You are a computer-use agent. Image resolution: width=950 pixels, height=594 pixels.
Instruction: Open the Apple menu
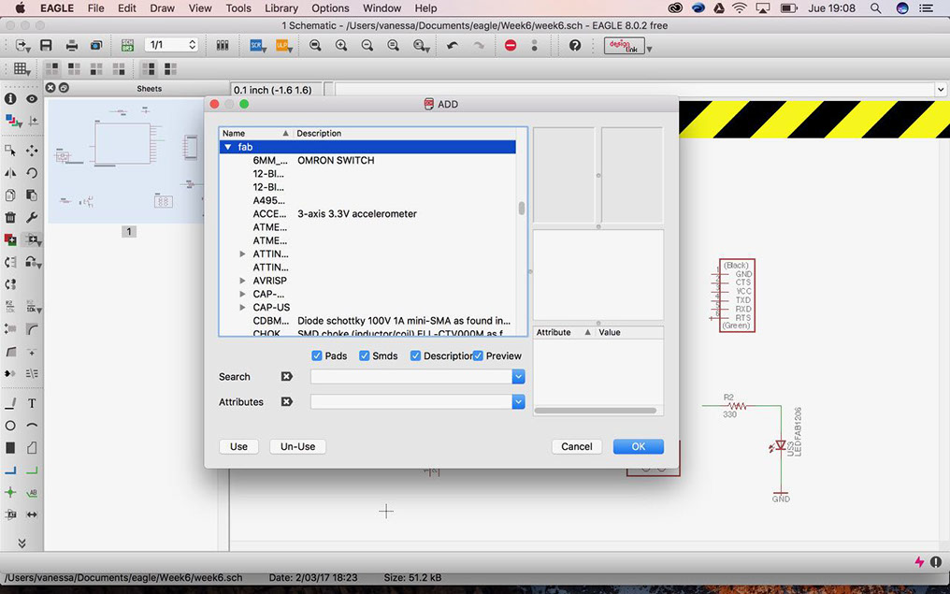[x=20, y=8]
